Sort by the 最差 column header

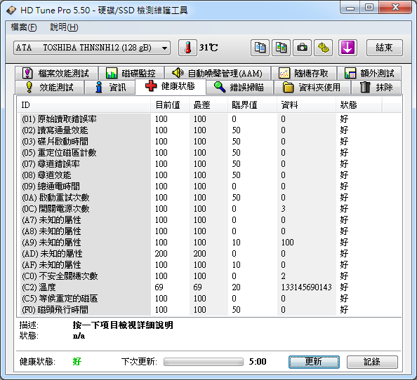coord(208,105)
